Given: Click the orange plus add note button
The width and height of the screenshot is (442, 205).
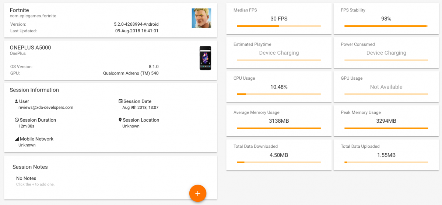Looking at the screenshot, I should (198, 193).
